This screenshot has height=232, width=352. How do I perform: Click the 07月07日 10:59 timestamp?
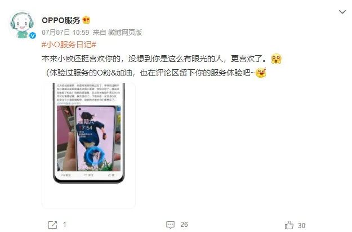coord(65,33)
